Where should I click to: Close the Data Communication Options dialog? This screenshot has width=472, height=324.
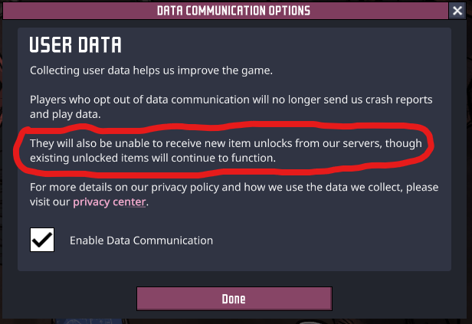(x=460, y=11)
